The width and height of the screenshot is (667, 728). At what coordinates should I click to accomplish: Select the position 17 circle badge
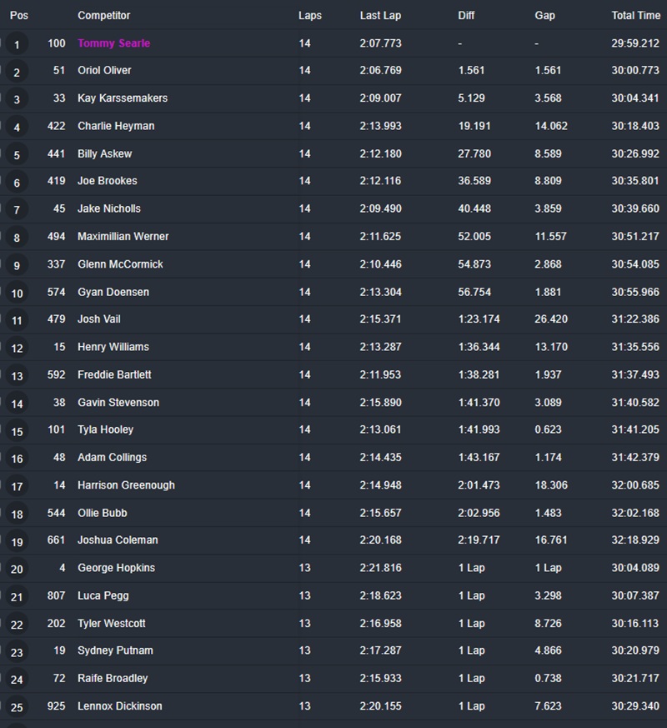tap(17, 486)
